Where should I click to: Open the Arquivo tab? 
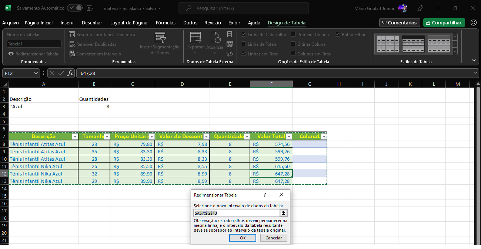coord(10,23)
